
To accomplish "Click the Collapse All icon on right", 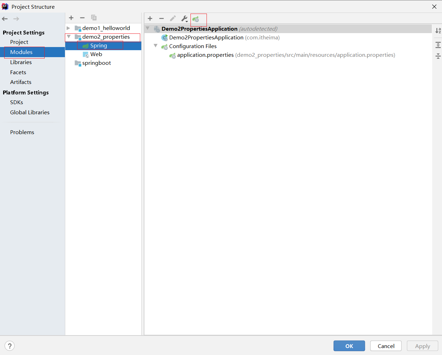I will [438, 56].
